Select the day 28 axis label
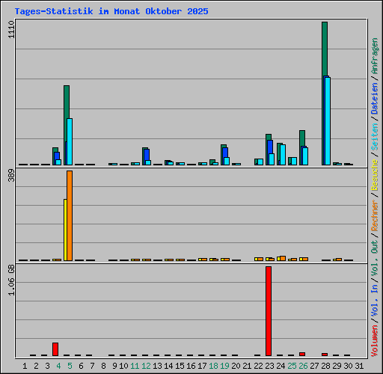Viewport: 383px width, 374px height. [325, 366]
